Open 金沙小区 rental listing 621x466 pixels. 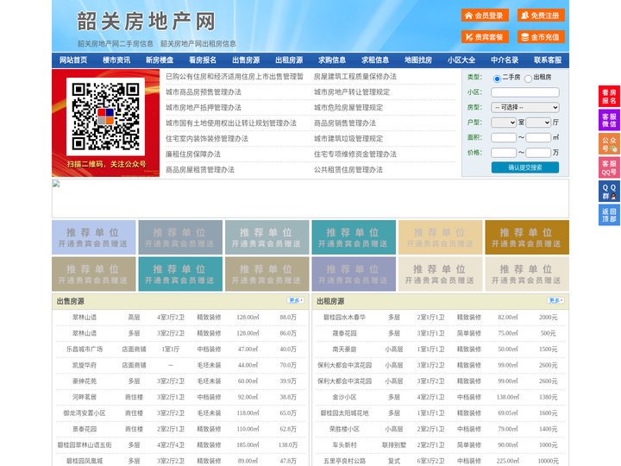pos(344,397)
